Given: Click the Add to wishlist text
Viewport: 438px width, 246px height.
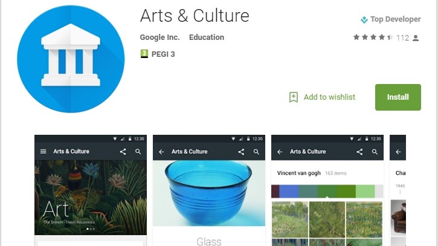Looking at the screenshot, I should [x=329, y=97].
